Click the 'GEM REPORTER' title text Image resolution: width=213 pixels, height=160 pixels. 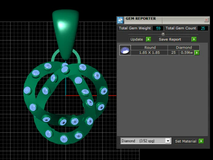click(x=141, y=19)
